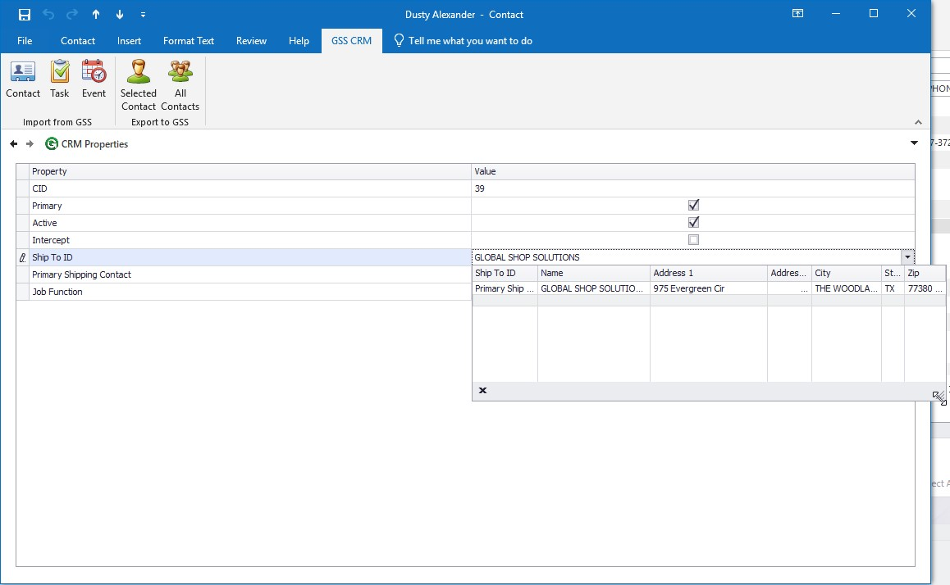Click Ship To ID value field
950x585 pixels.
coord(687,257)
